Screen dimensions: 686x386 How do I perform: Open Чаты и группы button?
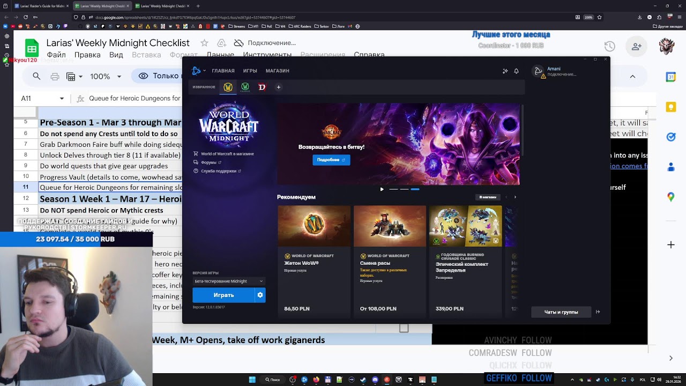(561, 312)
